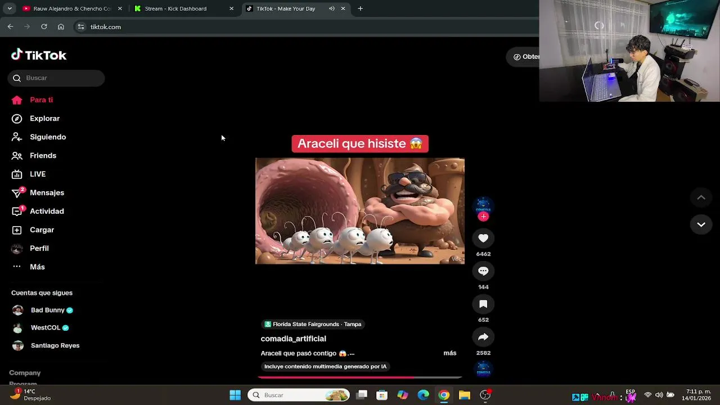Open the video comments (144)
The height and width of the screenshot is (405, 720).
pos(483,271)
